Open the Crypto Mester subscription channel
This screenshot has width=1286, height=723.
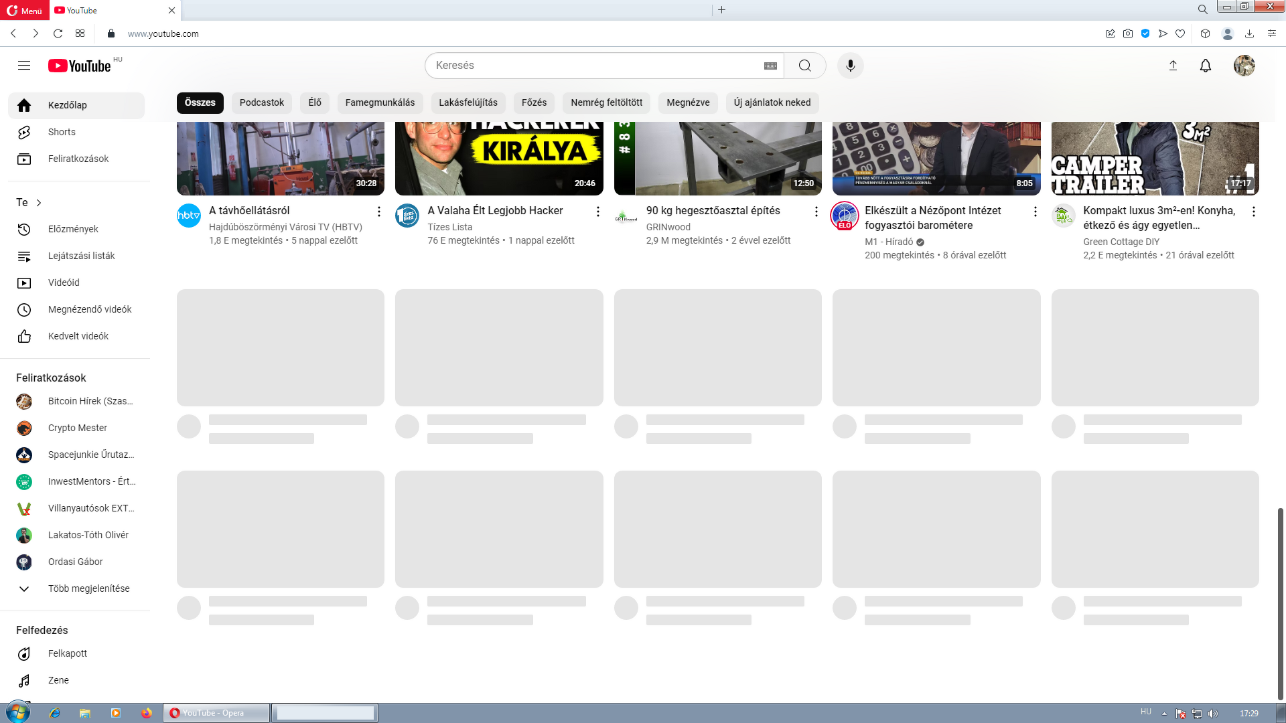pyautogui.click(x=77, y=428)
